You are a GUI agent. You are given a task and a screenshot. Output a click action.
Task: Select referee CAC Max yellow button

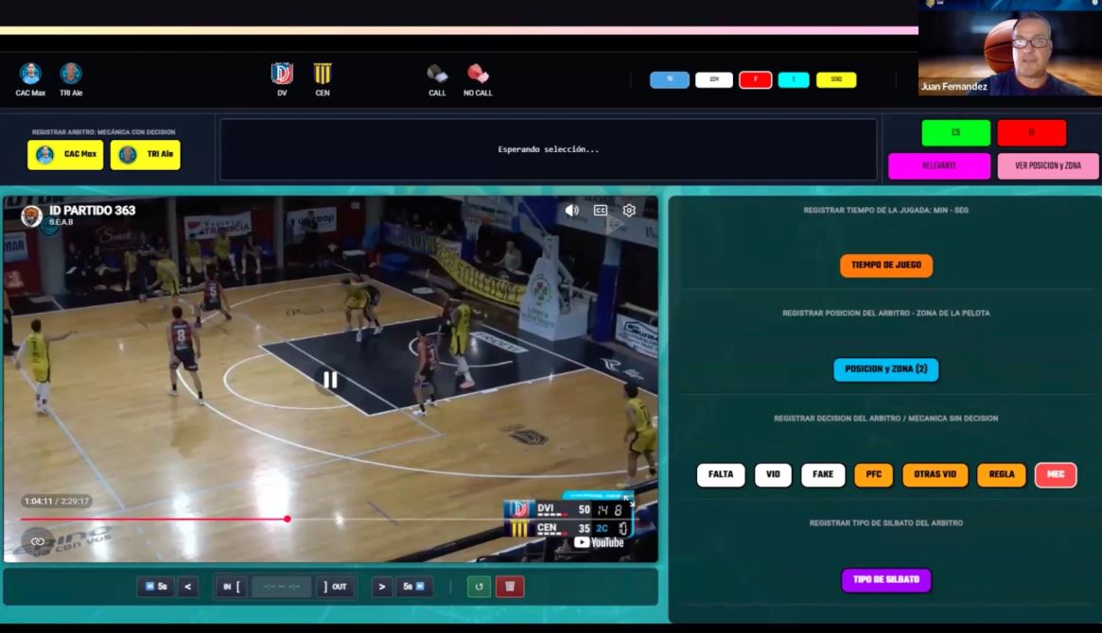click(x=65, y=155)
